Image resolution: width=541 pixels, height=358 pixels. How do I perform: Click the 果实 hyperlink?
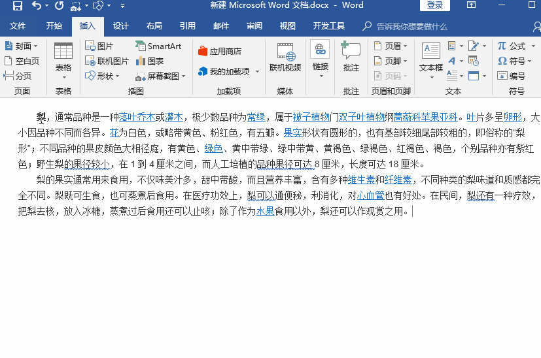click(292, 133)
